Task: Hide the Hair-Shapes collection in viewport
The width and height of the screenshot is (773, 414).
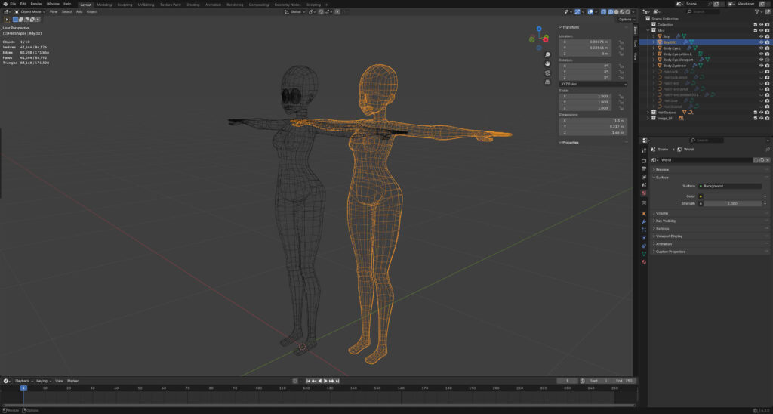Action: tap(761, 113)
